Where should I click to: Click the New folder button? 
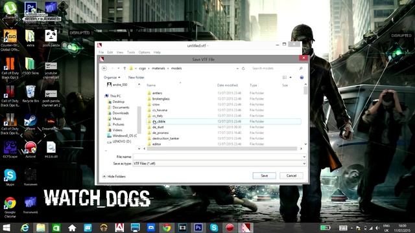pos(136,78)
